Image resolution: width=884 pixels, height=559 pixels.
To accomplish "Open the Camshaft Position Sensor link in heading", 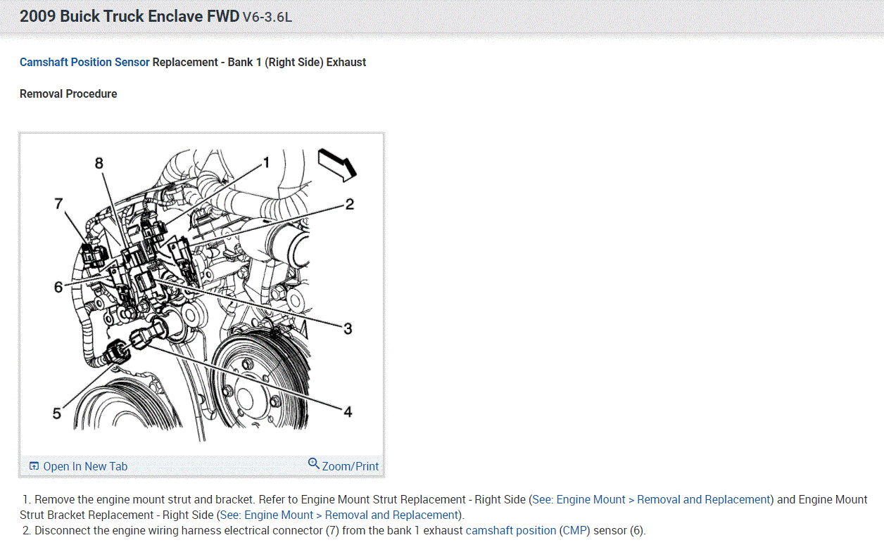I will pyautogui.click(x=84, y=62).
